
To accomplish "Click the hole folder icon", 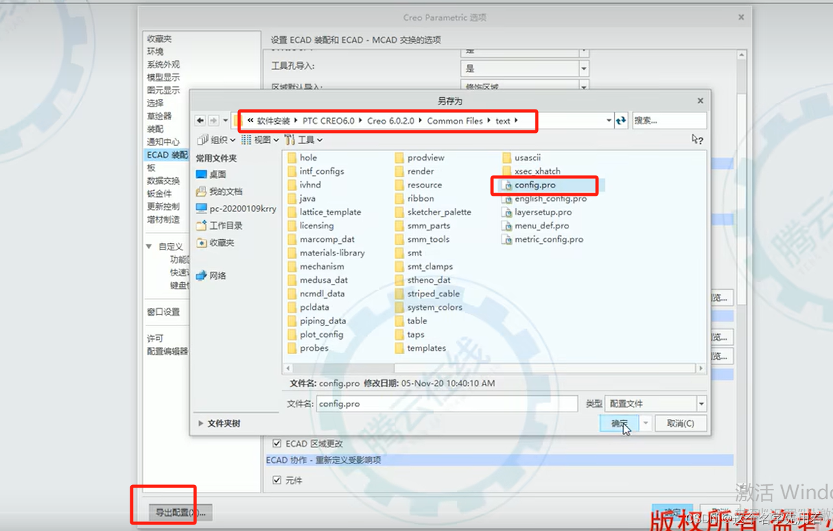I will pos(292,158).
